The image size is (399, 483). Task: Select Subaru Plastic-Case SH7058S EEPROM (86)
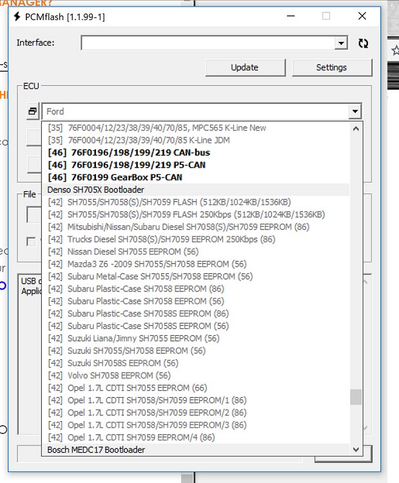(x=196, y=313)
